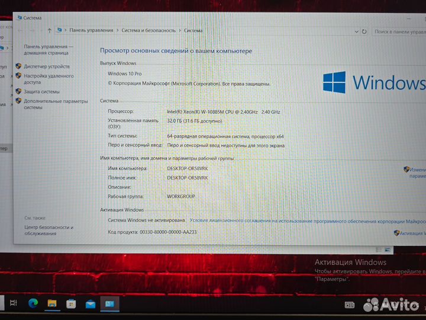
Task: Click the control panel icon in address bar
Action: click(59, 30)
